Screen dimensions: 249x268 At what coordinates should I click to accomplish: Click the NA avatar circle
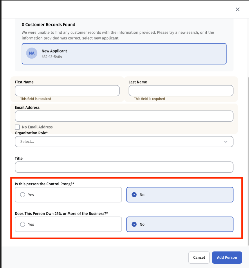[32, 53]
